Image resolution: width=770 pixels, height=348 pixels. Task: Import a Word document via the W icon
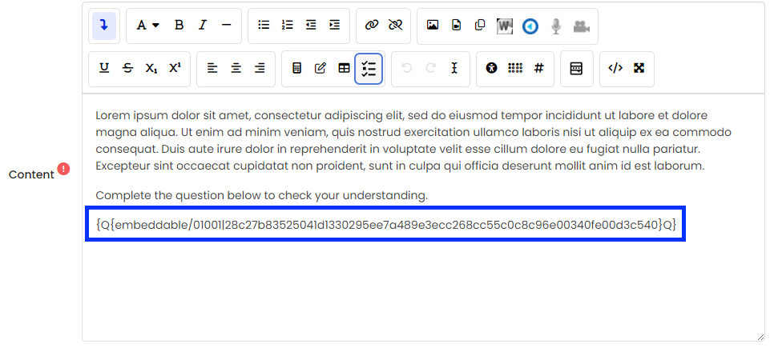[x=505, y=26]
